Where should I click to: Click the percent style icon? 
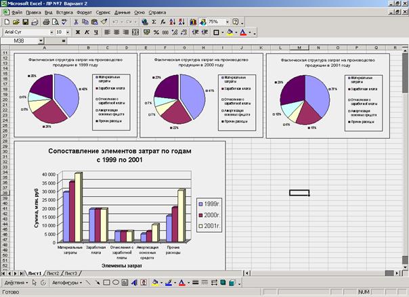156,32
